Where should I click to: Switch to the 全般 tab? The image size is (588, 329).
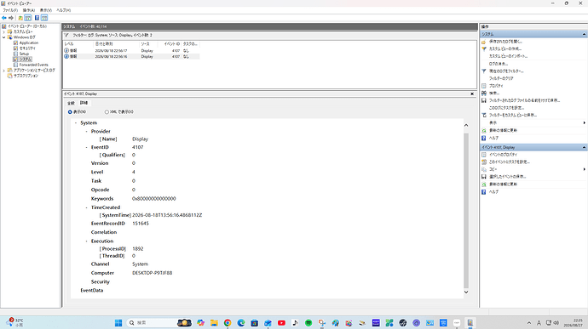71,103
